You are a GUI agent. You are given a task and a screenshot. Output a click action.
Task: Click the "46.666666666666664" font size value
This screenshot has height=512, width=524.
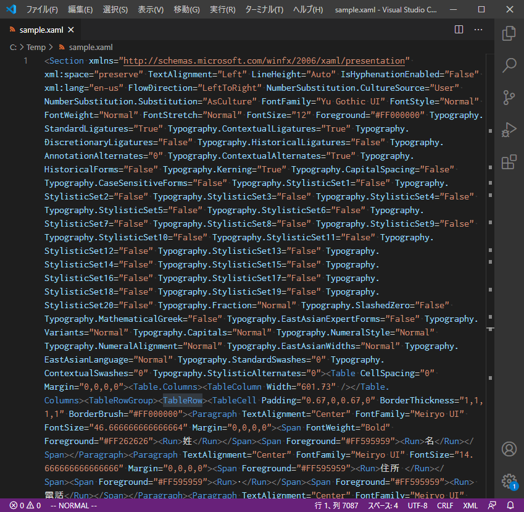pyautogui.click(x=138, y=428)
